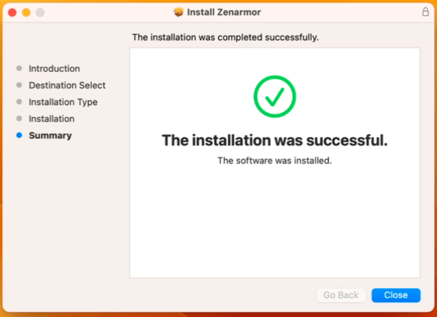Click "The software was installed." text
Screen dimensions: 437x317
(x=274, y=161)
